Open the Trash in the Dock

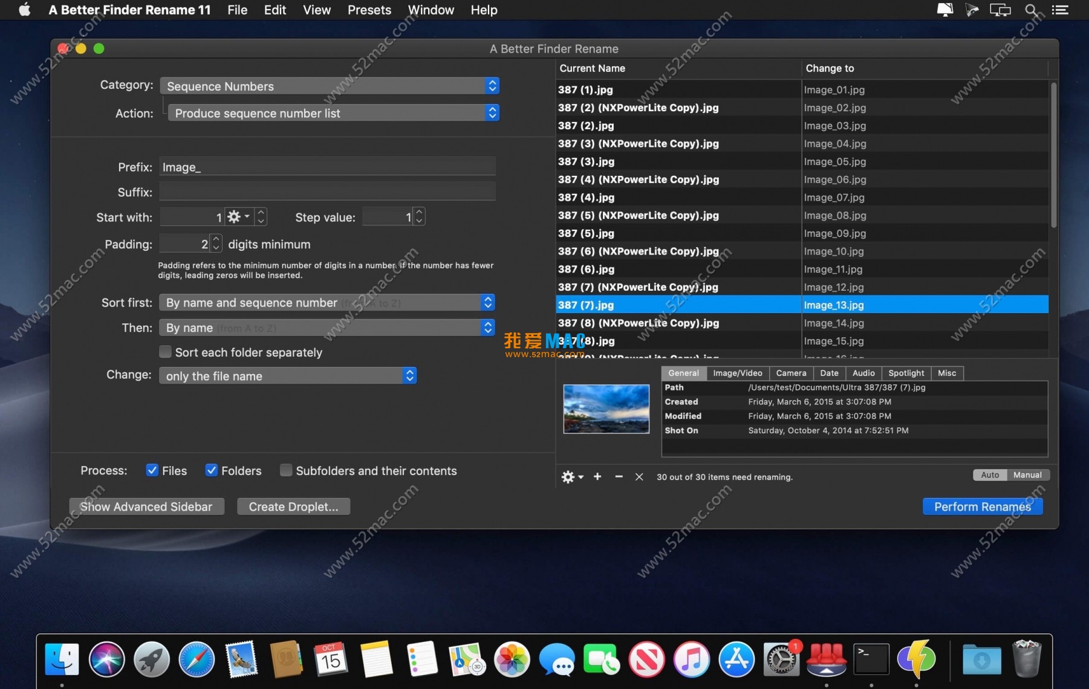click(x=1026, y=659)
